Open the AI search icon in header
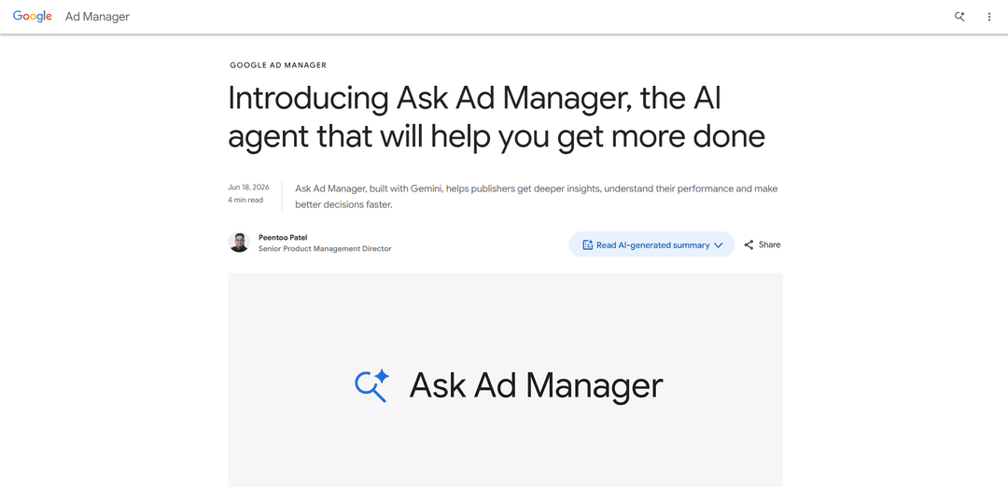1008x487 pixels. pyautogui.click(x=959, y=18)
